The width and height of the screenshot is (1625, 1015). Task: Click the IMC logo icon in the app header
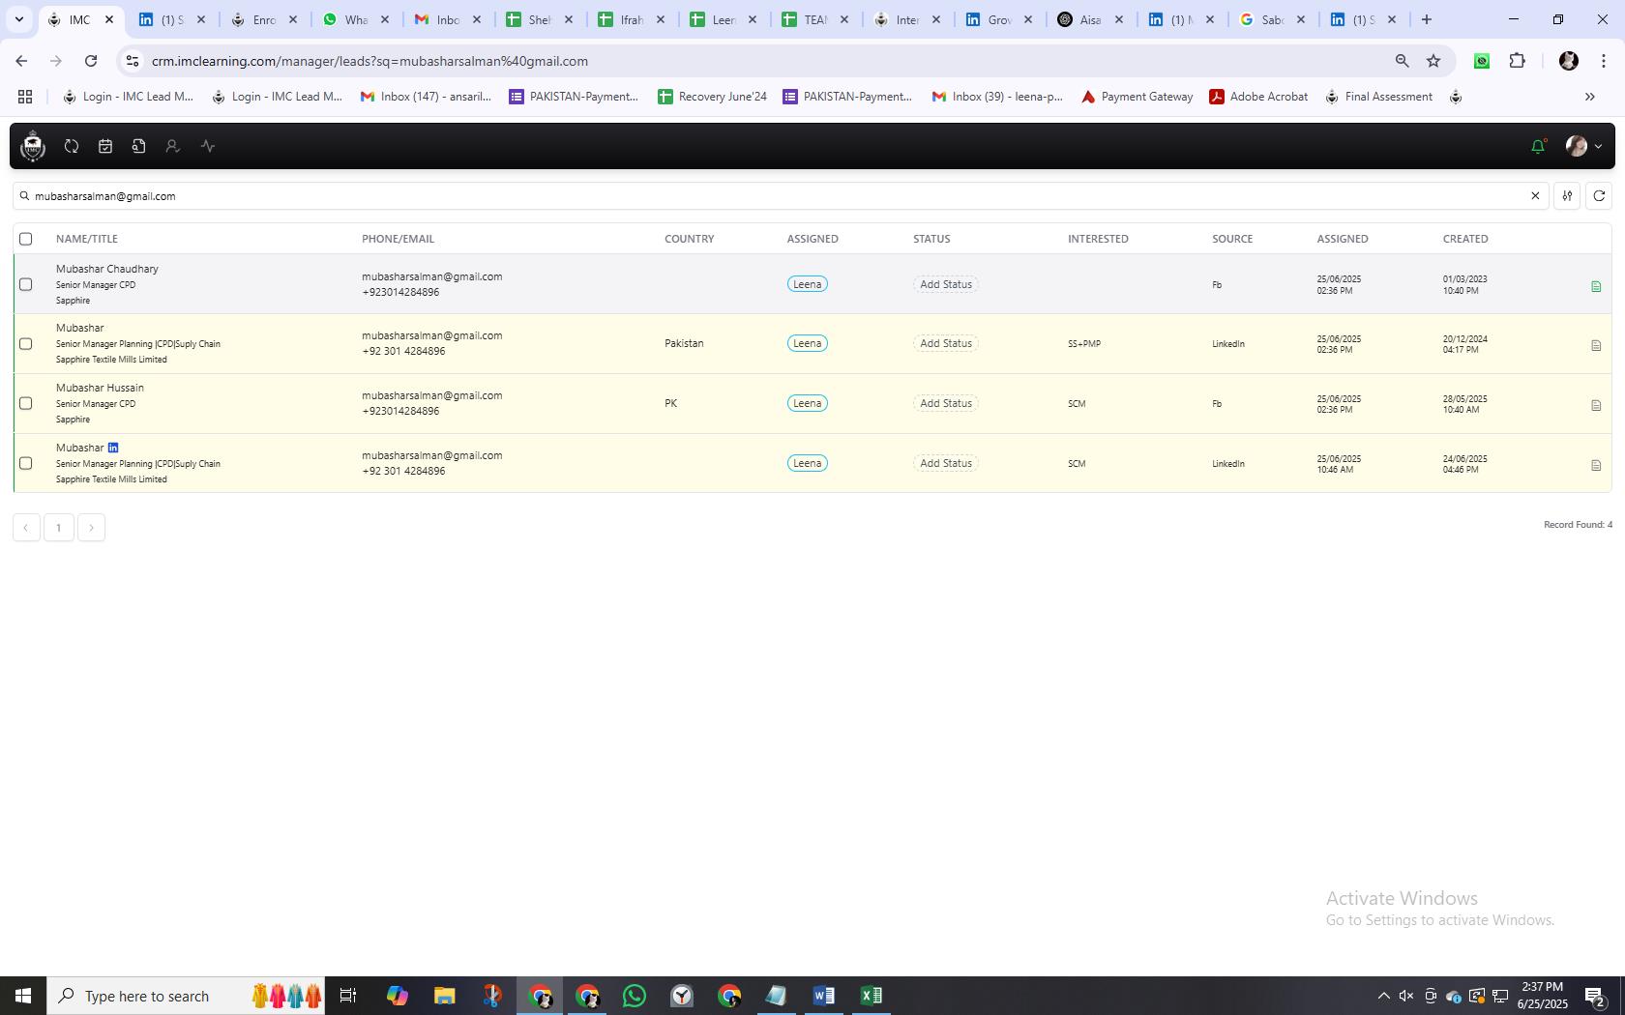tap(33, 146)
